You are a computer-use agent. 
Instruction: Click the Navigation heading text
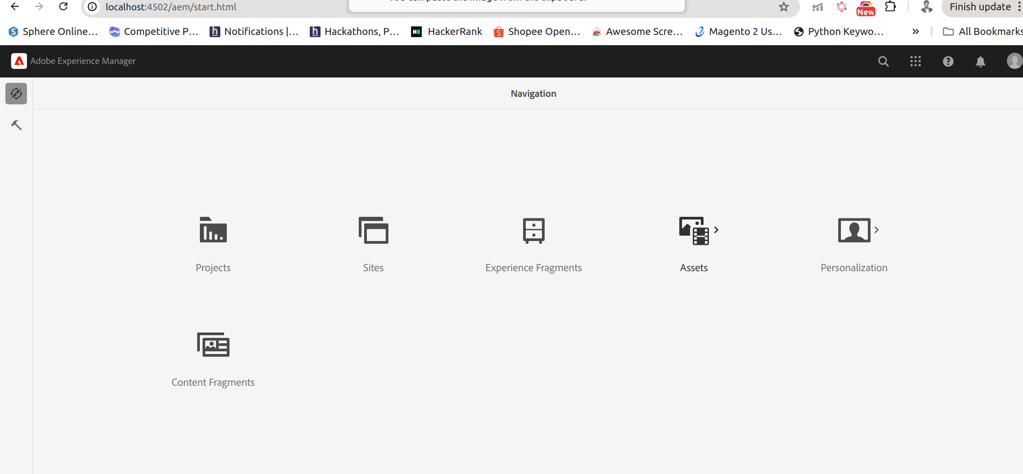click(x=533, y=94)
